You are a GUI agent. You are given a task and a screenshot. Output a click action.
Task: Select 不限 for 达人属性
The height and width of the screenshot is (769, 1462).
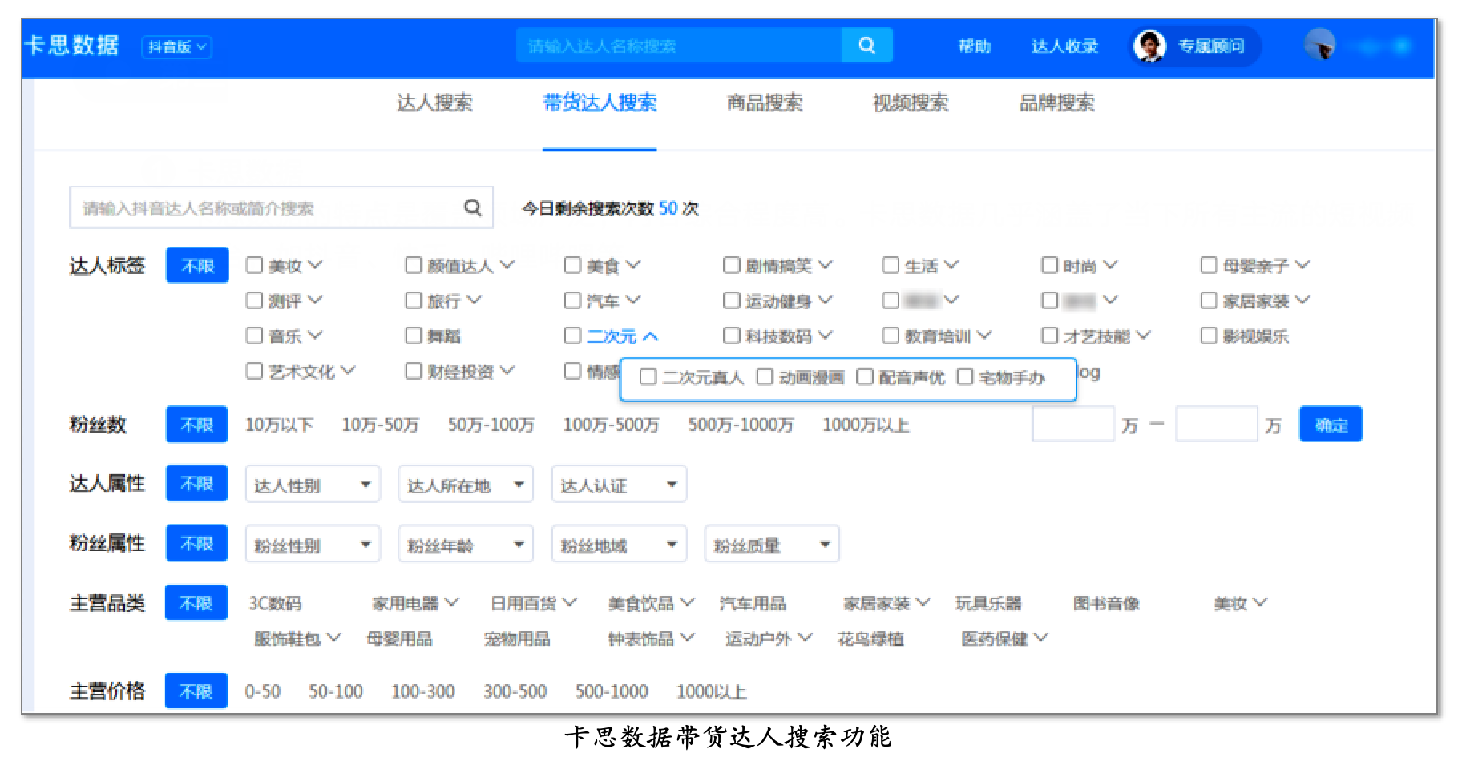pos(197,484)
